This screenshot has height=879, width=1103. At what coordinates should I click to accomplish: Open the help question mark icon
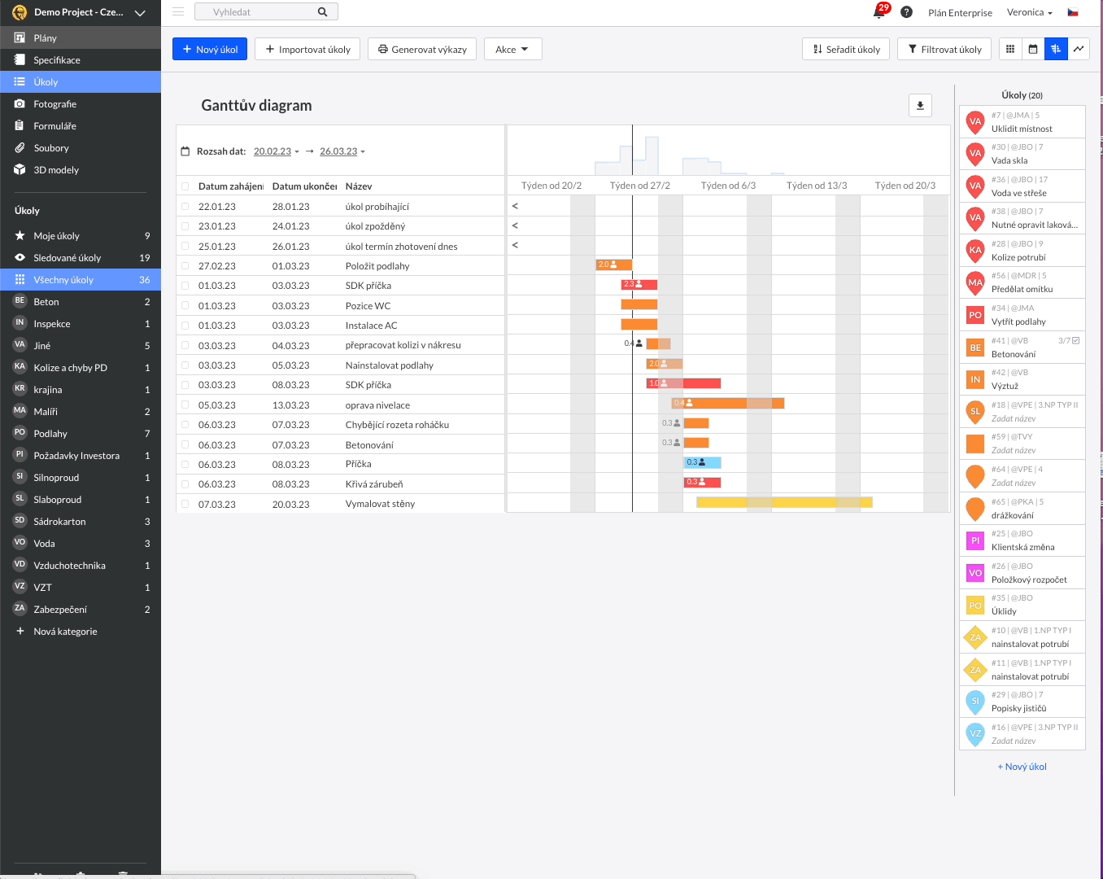(x=906, y=12)
